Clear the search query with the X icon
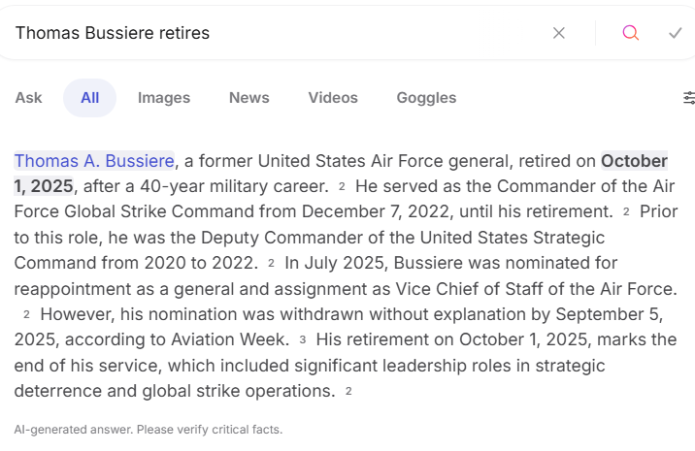The width and height of the screenshot is (695, 451). (559, 33)
